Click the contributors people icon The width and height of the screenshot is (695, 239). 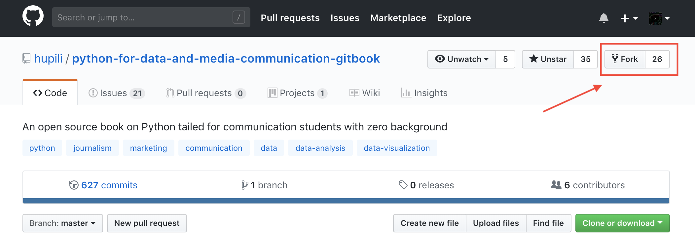[556, 185]
